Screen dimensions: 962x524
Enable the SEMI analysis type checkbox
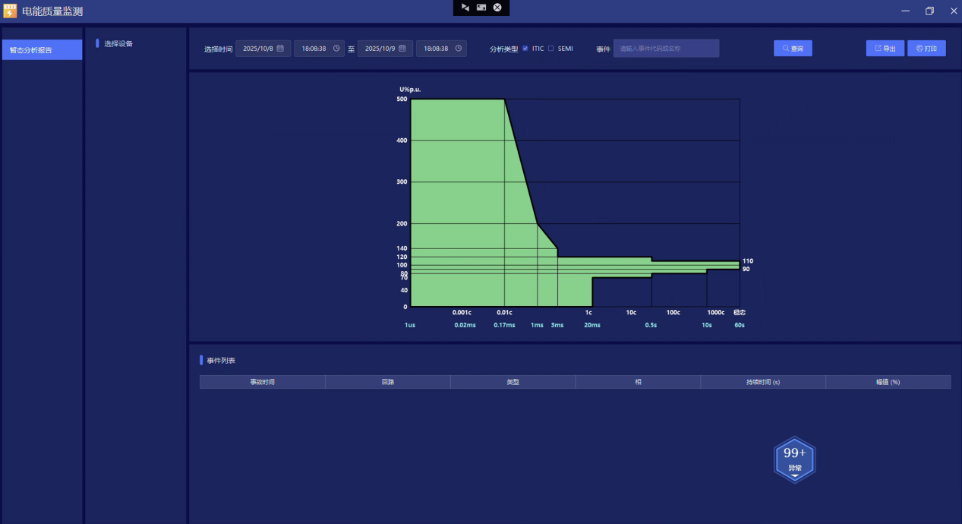point(551,49)
